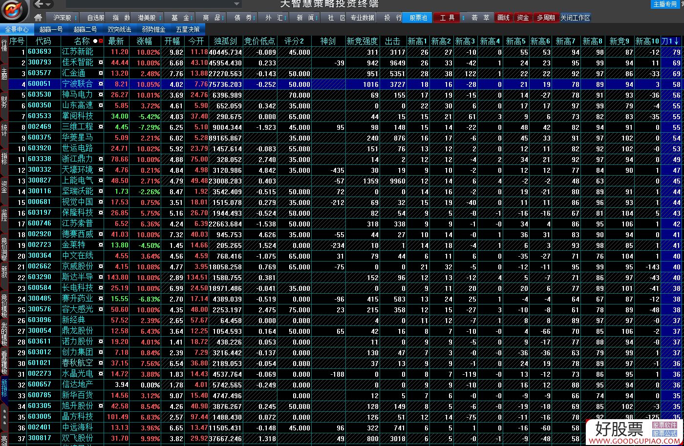
Task: Switch to the 超赢一号 tab
Action: (x=51, y=29)
